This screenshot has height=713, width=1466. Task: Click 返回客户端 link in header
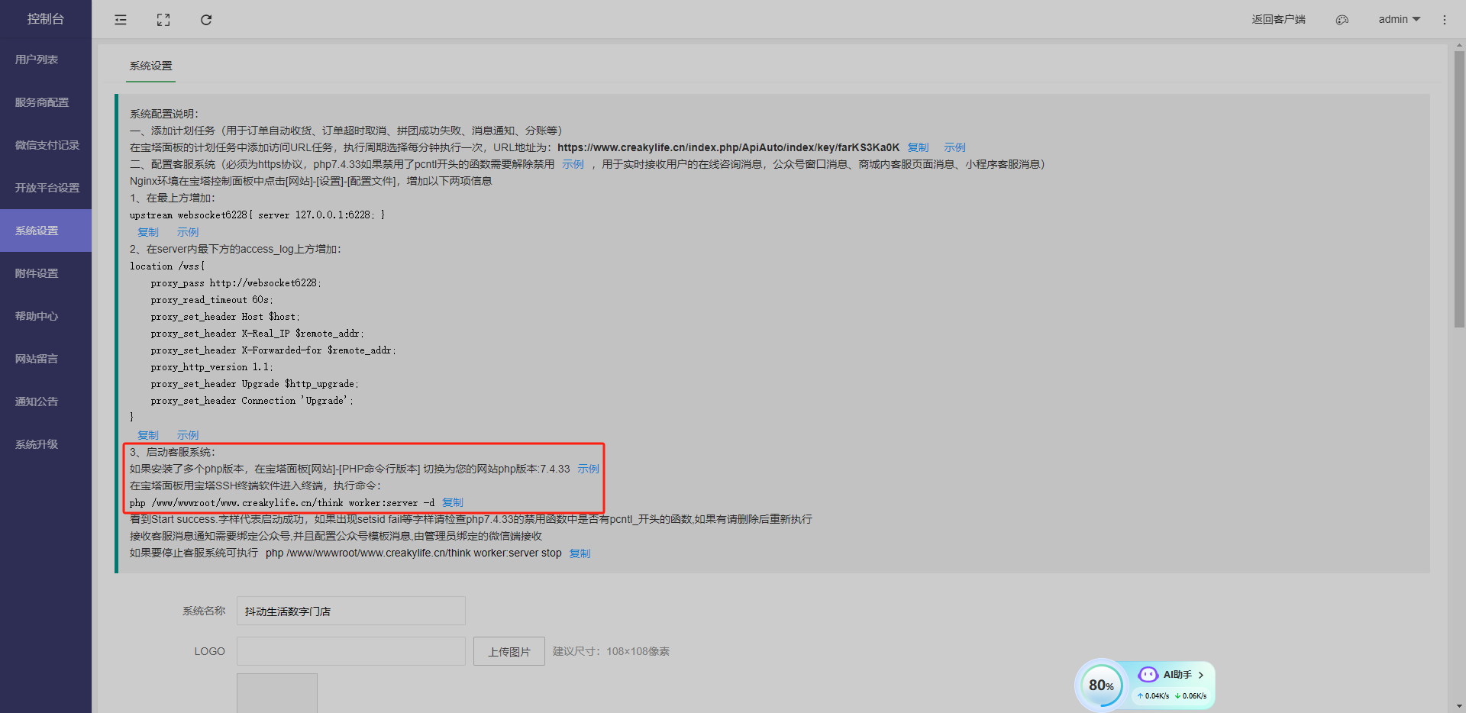[x=1278, y=19]
